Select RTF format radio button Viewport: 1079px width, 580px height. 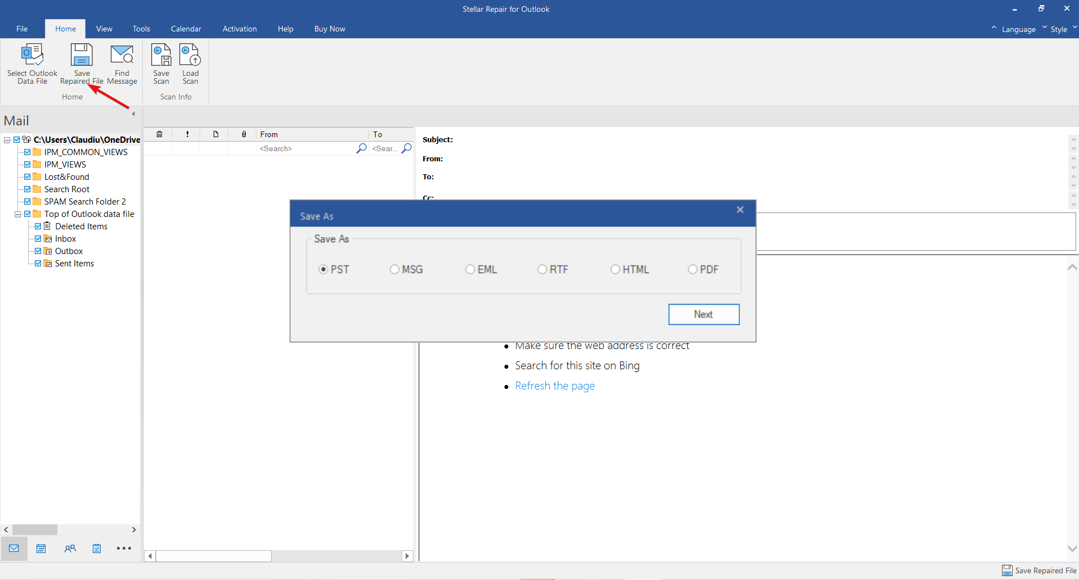tap(542, 269)
